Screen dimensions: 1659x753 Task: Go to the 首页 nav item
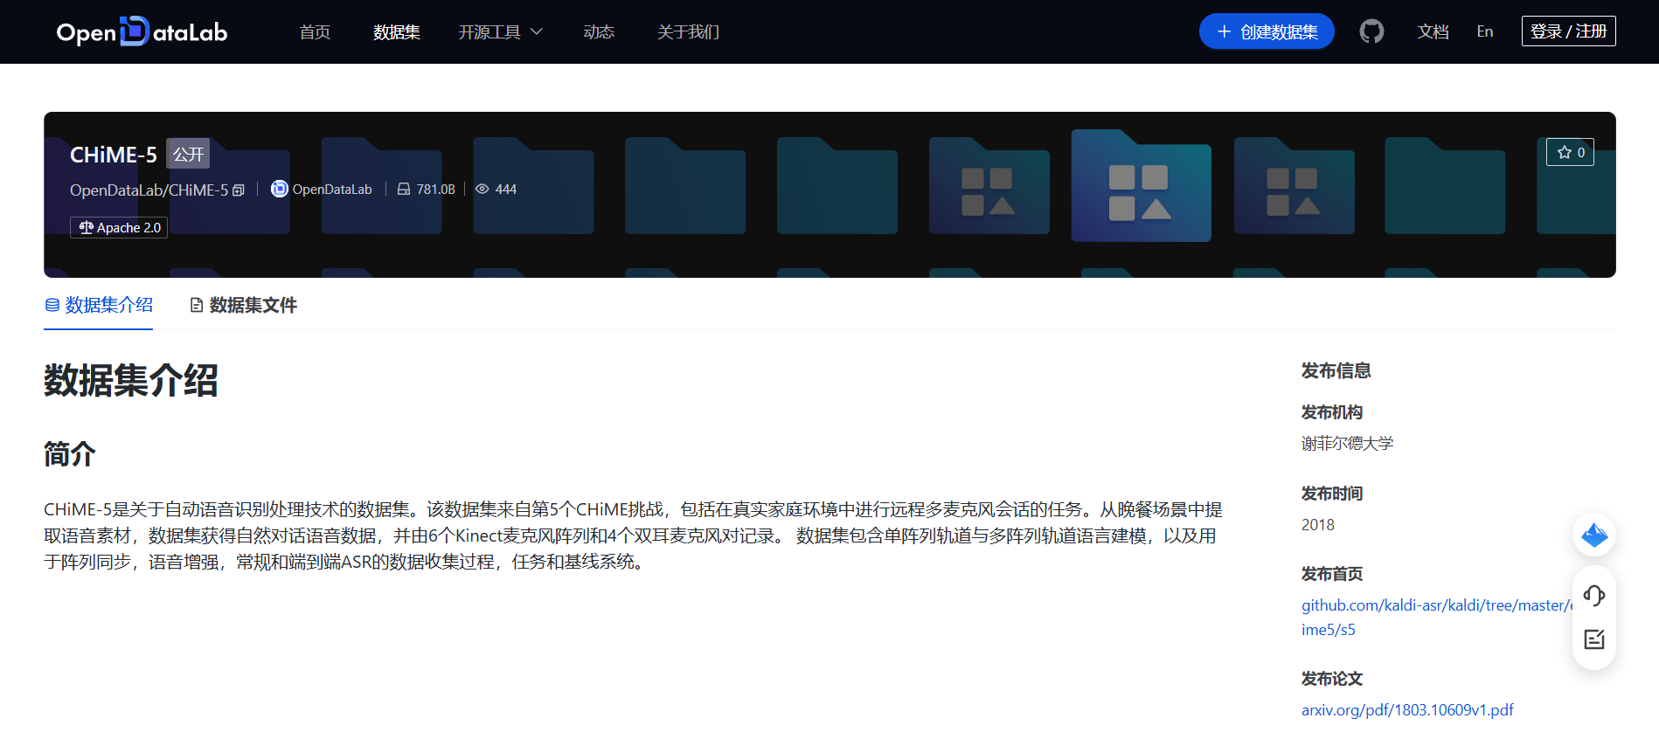tap(315, 31)
